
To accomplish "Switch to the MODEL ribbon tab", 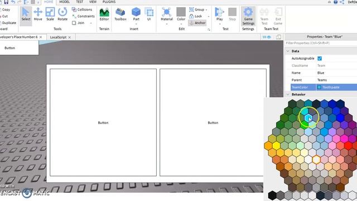I will [x=65, y=2].
